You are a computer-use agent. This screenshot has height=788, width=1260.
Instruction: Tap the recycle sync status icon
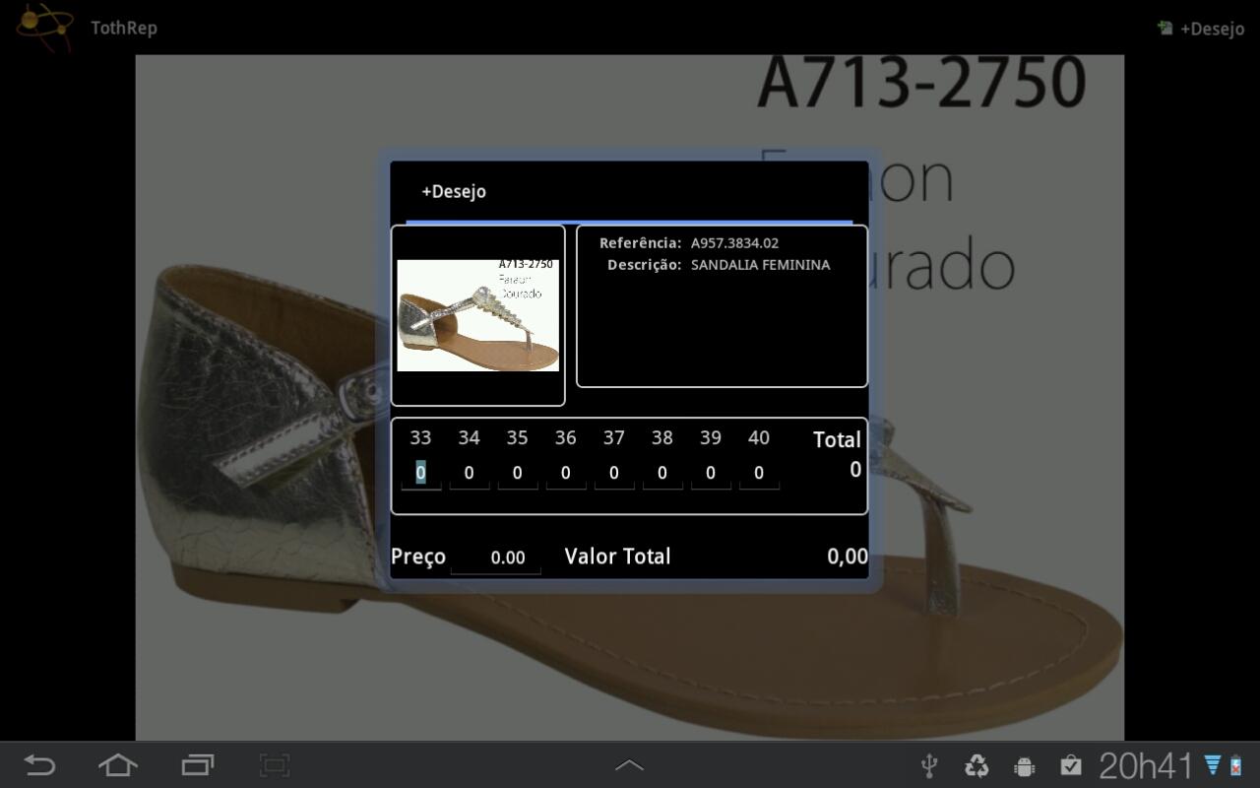pos(976,765)
